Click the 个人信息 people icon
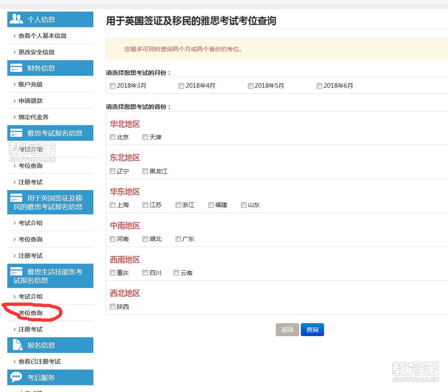Image resolution: width=448 pixels, height=392 pixels. pos(16,19)
